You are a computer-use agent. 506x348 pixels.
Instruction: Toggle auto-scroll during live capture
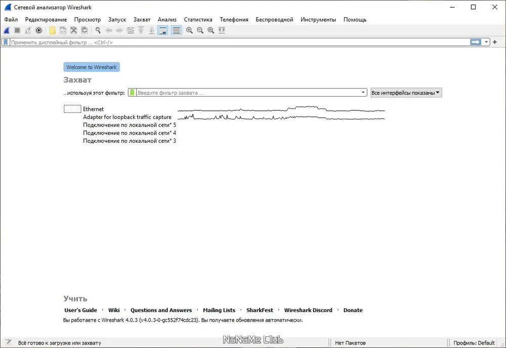(x=163, y=30)
